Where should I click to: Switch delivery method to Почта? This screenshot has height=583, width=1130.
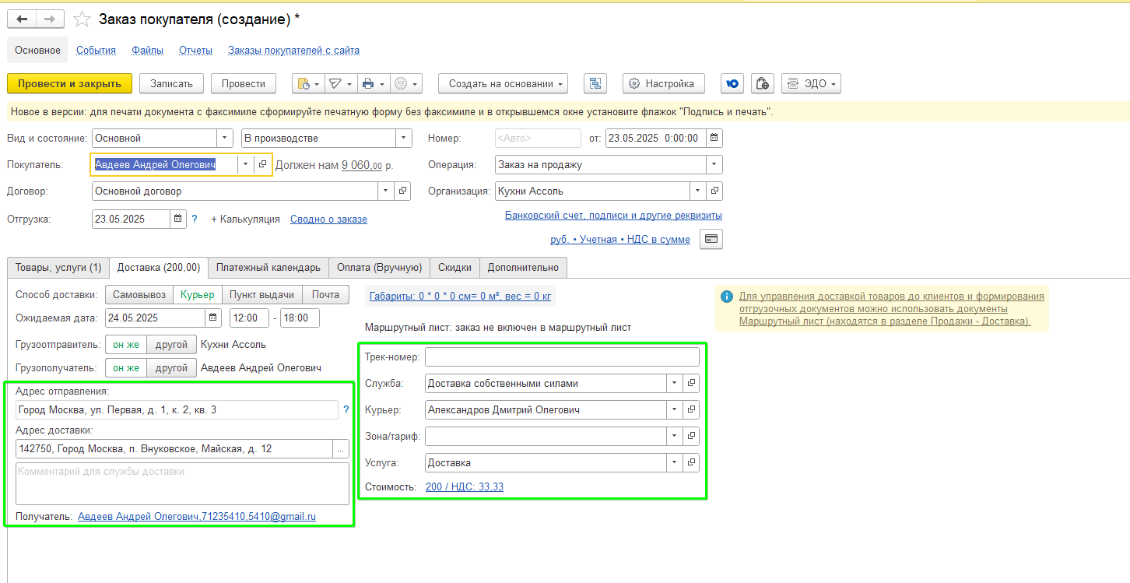(325, 294)
